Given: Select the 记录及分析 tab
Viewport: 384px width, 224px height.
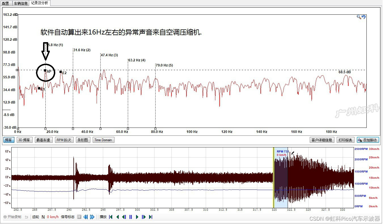Looking at the screenshot, I should pyautogui.click(x=39, y=3).
